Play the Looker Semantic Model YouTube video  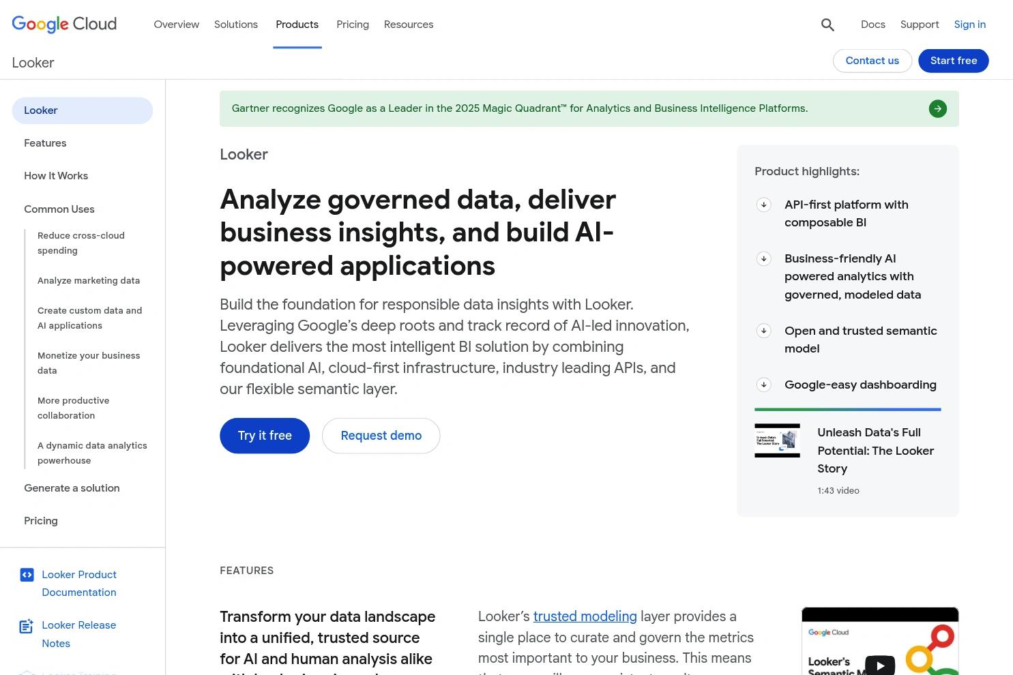879,665
